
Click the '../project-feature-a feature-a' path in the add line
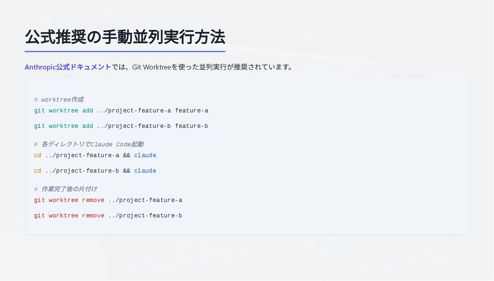(x=153, y=111)
